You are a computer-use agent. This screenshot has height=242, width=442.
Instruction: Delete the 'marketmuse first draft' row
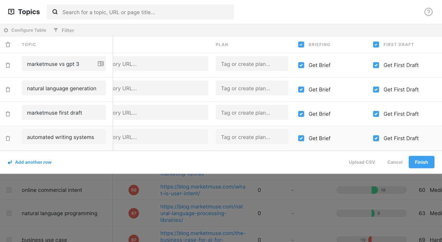click(8, 114)
